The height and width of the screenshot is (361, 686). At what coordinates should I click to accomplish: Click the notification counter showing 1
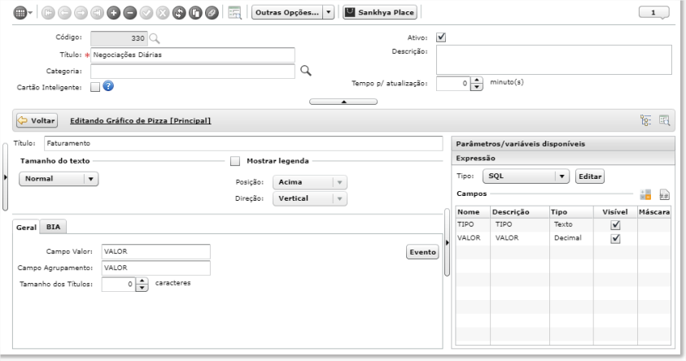click(653, 12)
